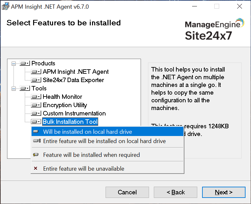Image resolution: width=251 pixels, height=204 pixels.
Task: Select the Site24x7 Data Exporter label
Action: tap(73, 80)
